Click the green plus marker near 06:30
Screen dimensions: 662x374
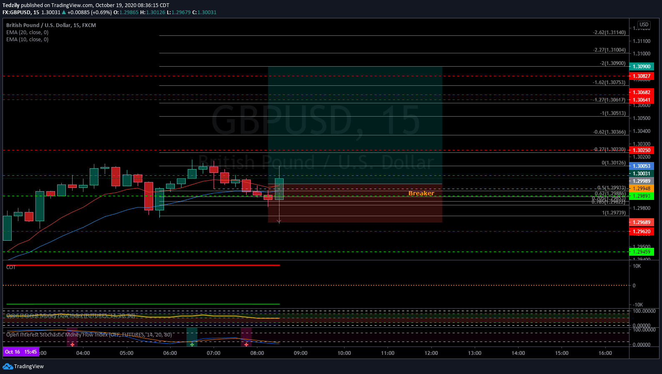[x=192, y=344]
